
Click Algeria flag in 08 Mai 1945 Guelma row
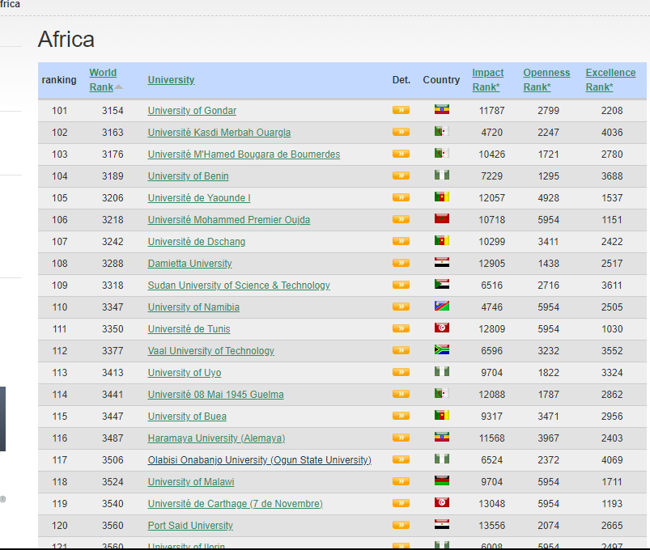point(442,393)
